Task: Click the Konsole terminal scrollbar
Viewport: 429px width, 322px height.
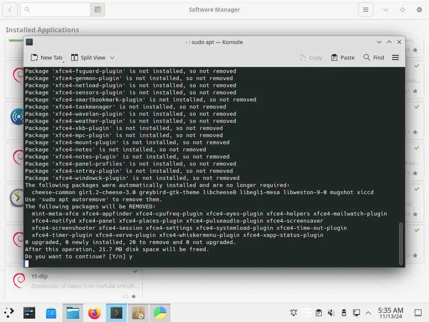Action: pos(401,244)
